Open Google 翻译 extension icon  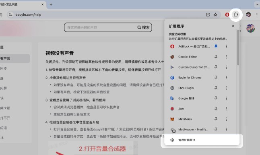172,98
